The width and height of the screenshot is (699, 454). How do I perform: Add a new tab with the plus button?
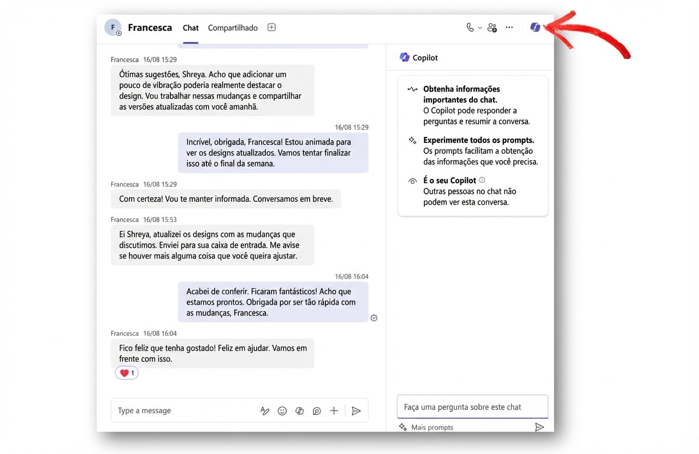pyautogui.click(x=271, y=27)
